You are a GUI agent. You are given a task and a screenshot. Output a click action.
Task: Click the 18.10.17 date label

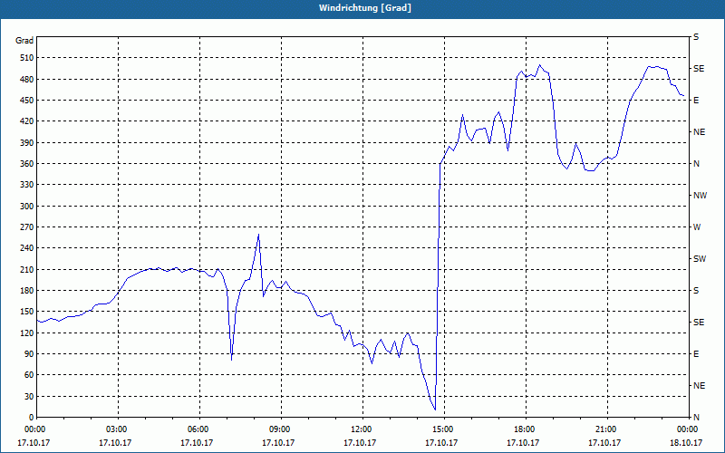[686, 442]
